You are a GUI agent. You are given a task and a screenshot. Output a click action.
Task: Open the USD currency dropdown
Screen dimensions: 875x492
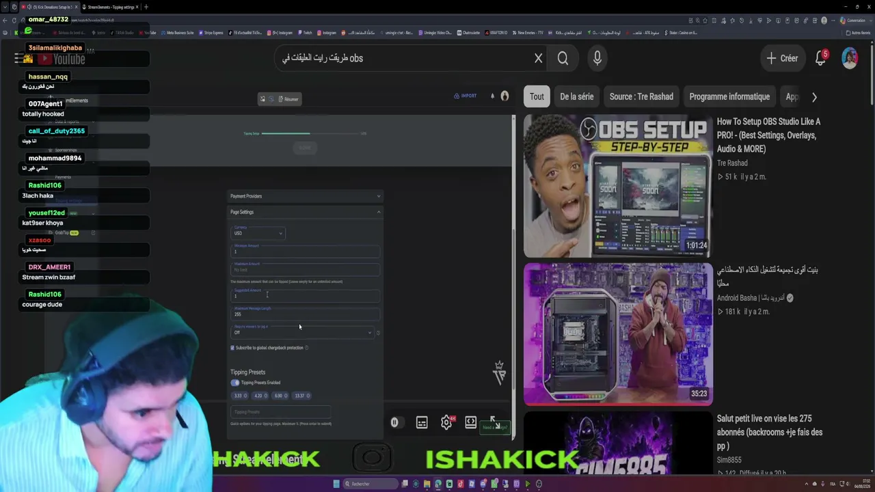(x=258, y=232)
